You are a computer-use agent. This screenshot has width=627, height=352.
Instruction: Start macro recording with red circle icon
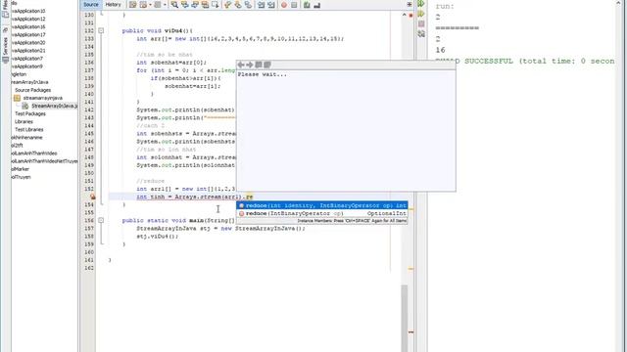pyautogui.click(x=284, y=5)
